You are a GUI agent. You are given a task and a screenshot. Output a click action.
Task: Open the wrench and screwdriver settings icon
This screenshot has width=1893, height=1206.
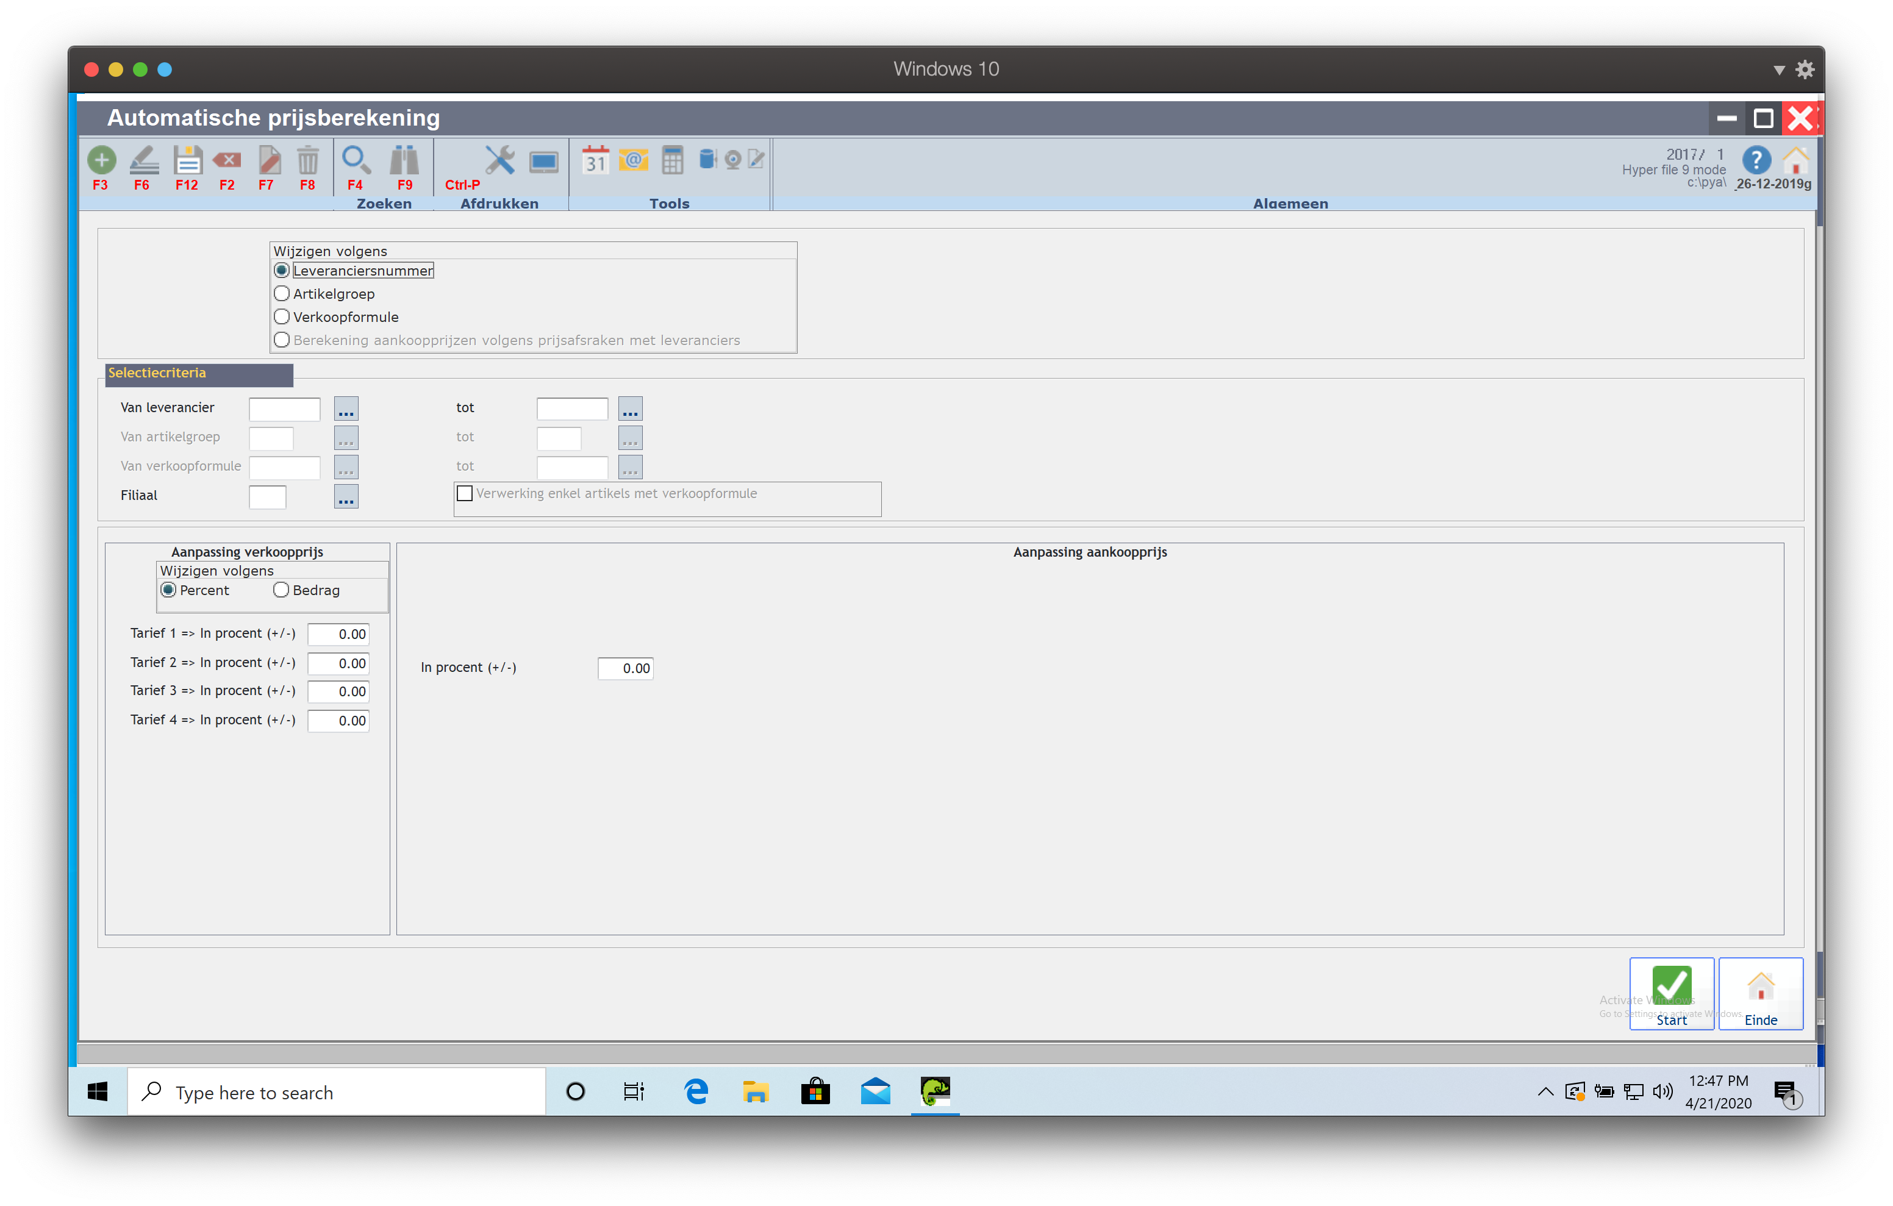[499, 160]
